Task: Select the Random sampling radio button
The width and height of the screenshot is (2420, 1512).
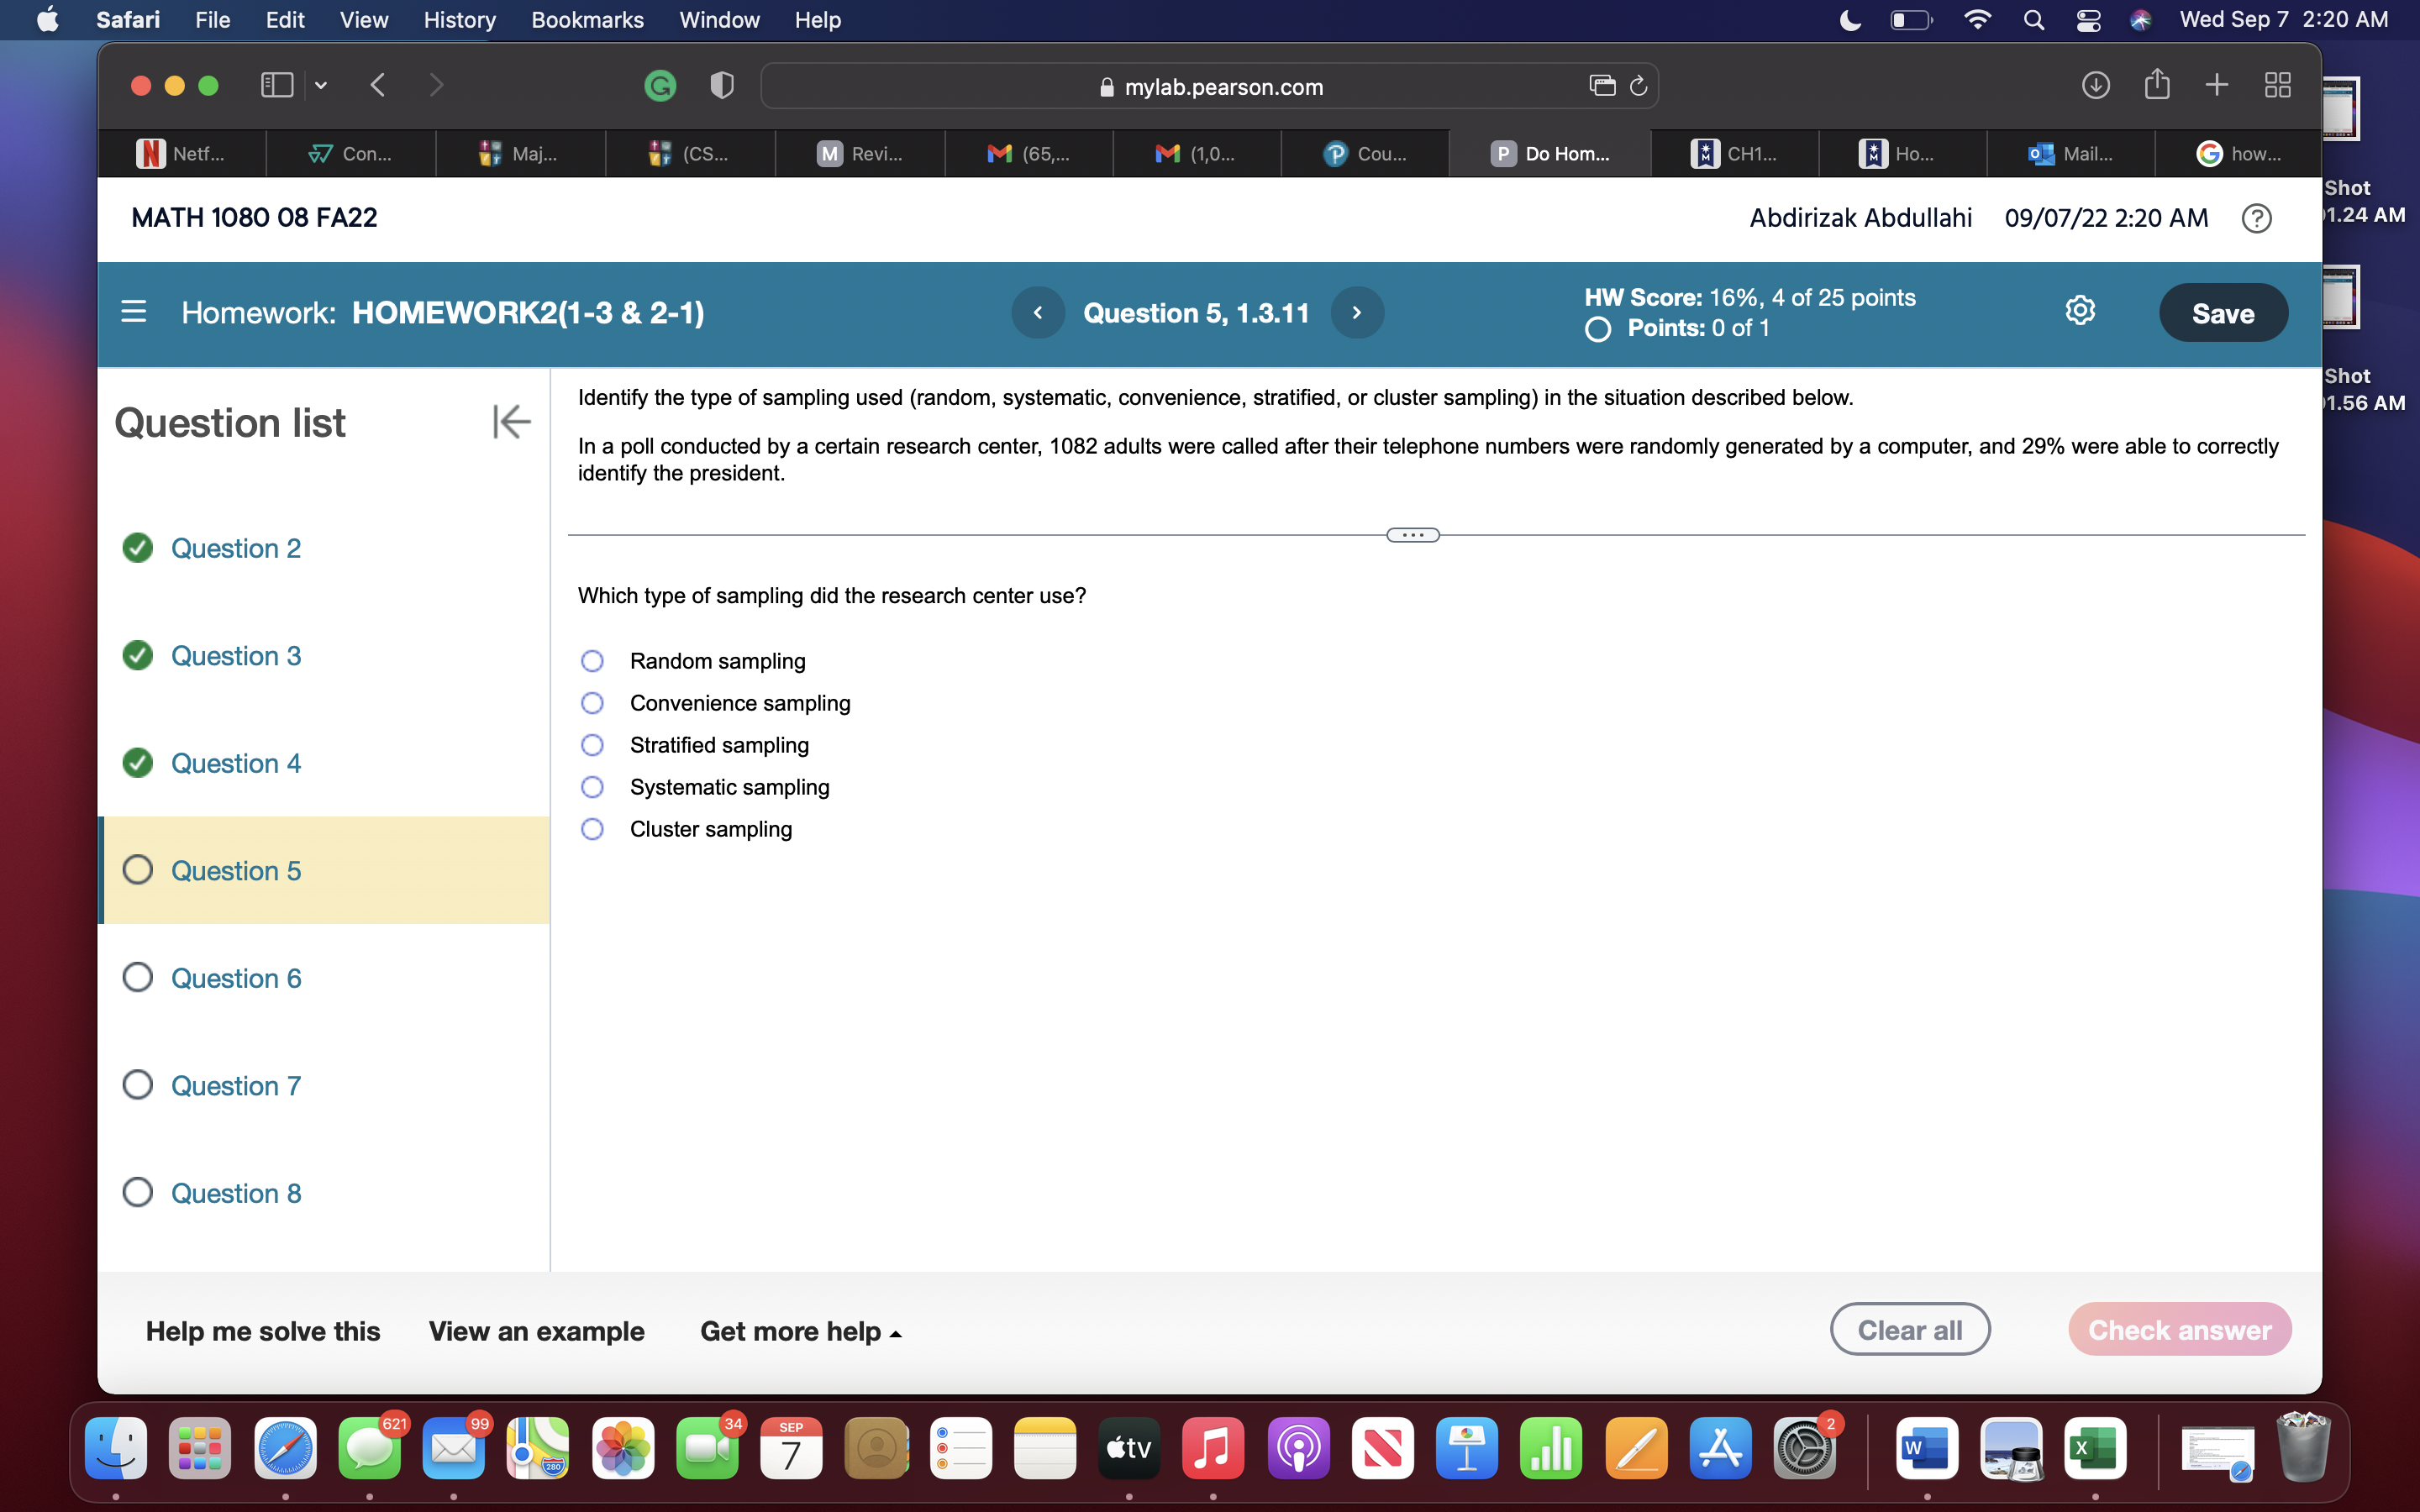Action: point(592,661)
